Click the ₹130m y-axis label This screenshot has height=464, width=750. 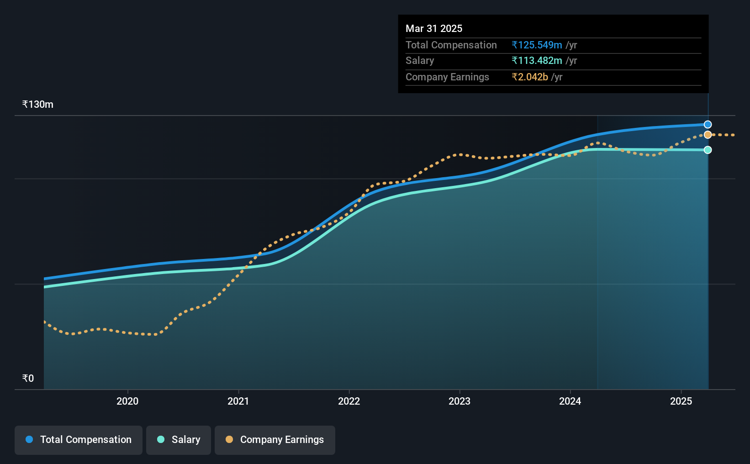38,105
